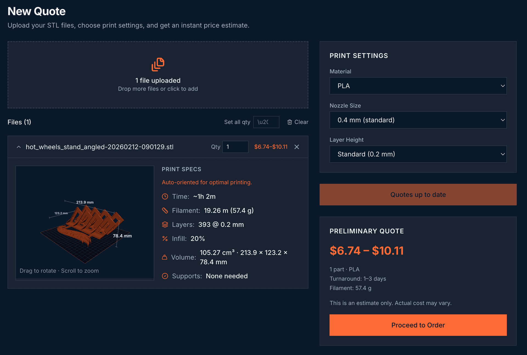Click the 3D model preview thumbnail
527x355 pixels.
coord(85,223)
